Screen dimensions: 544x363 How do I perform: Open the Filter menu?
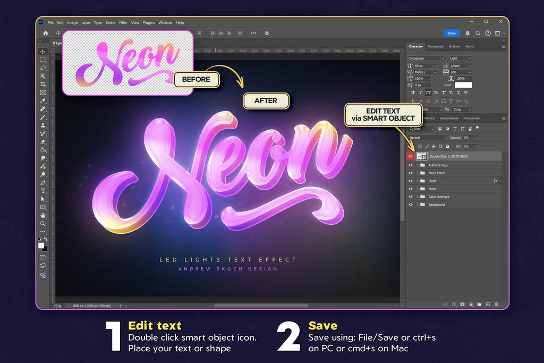click(x=123, y=23)
